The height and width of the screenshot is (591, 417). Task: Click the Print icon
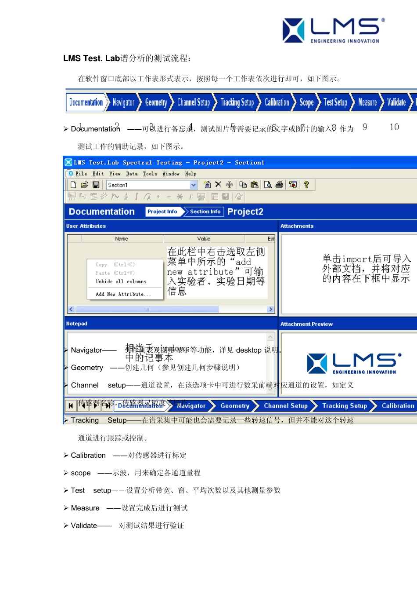coord(279,185)
